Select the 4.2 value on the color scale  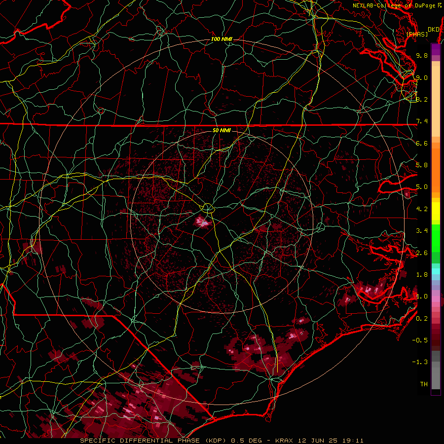(x=422, y=209)
